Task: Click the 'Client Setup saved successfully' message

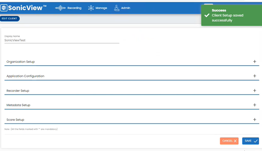Action: [x=228, y=18]
